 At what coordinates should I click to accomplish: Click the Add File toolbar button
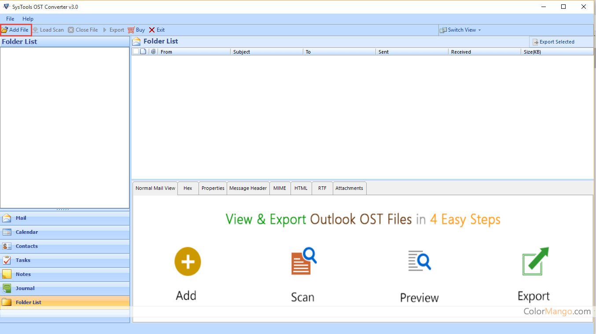pos(15,30)
